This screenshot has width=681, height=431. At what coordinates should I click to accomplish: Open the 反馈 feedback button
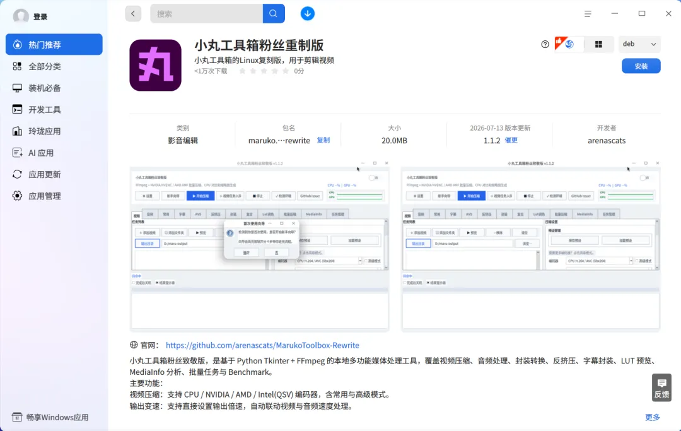[661, 387]
